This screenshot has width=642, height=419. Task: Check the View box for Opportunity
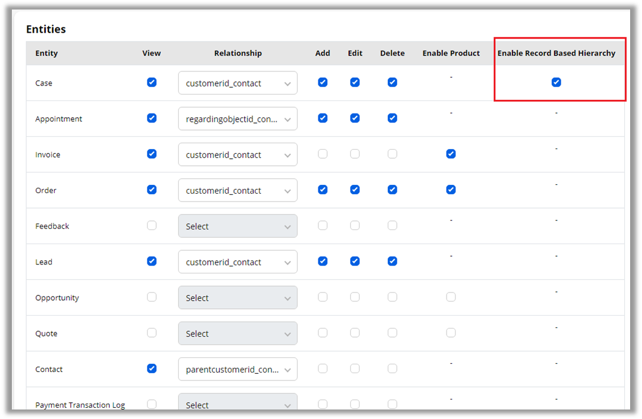pos(151,297)
